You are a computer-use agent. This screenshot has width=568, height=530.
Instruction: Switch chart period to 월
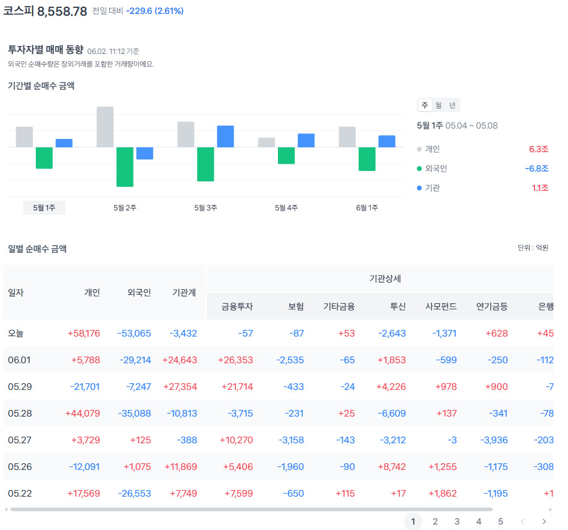[439, 105]
